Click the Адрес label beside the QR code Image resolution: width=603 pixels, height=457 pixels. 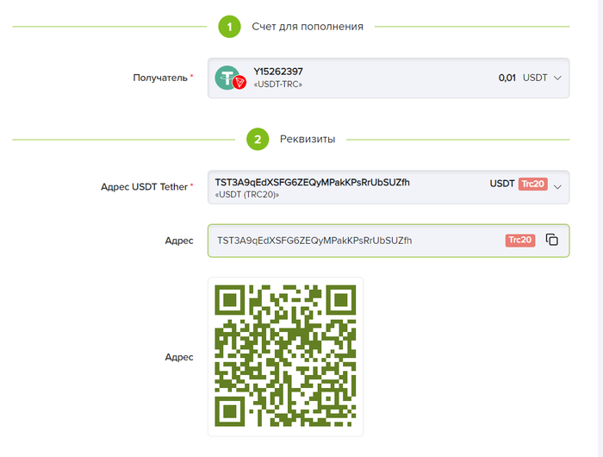(x=179, y=356)
